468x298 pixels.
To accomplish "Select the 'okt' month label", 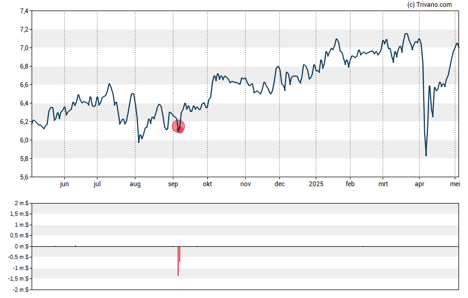I will click(208, 184).
